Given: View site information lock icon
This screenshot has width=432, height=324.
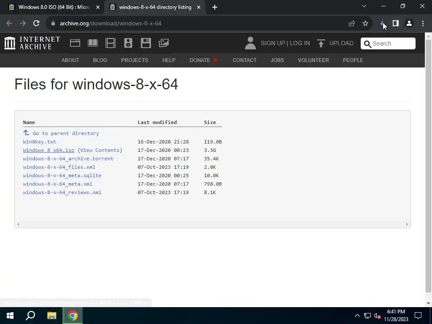Looking at the screenshot, I should 53,24.
